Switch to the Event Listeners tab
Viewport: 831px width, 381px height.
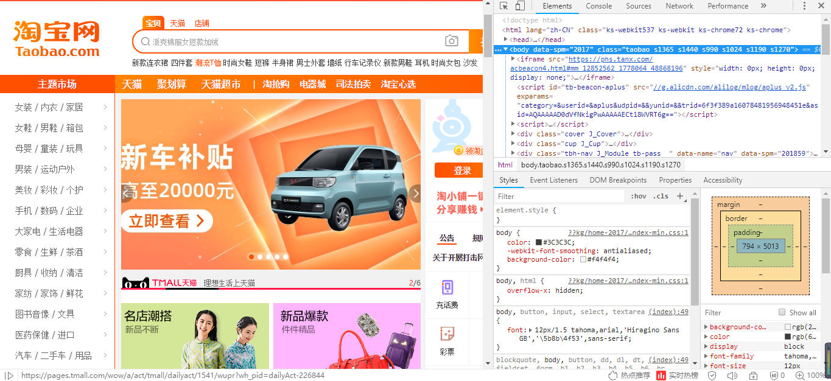coord(554,180)
